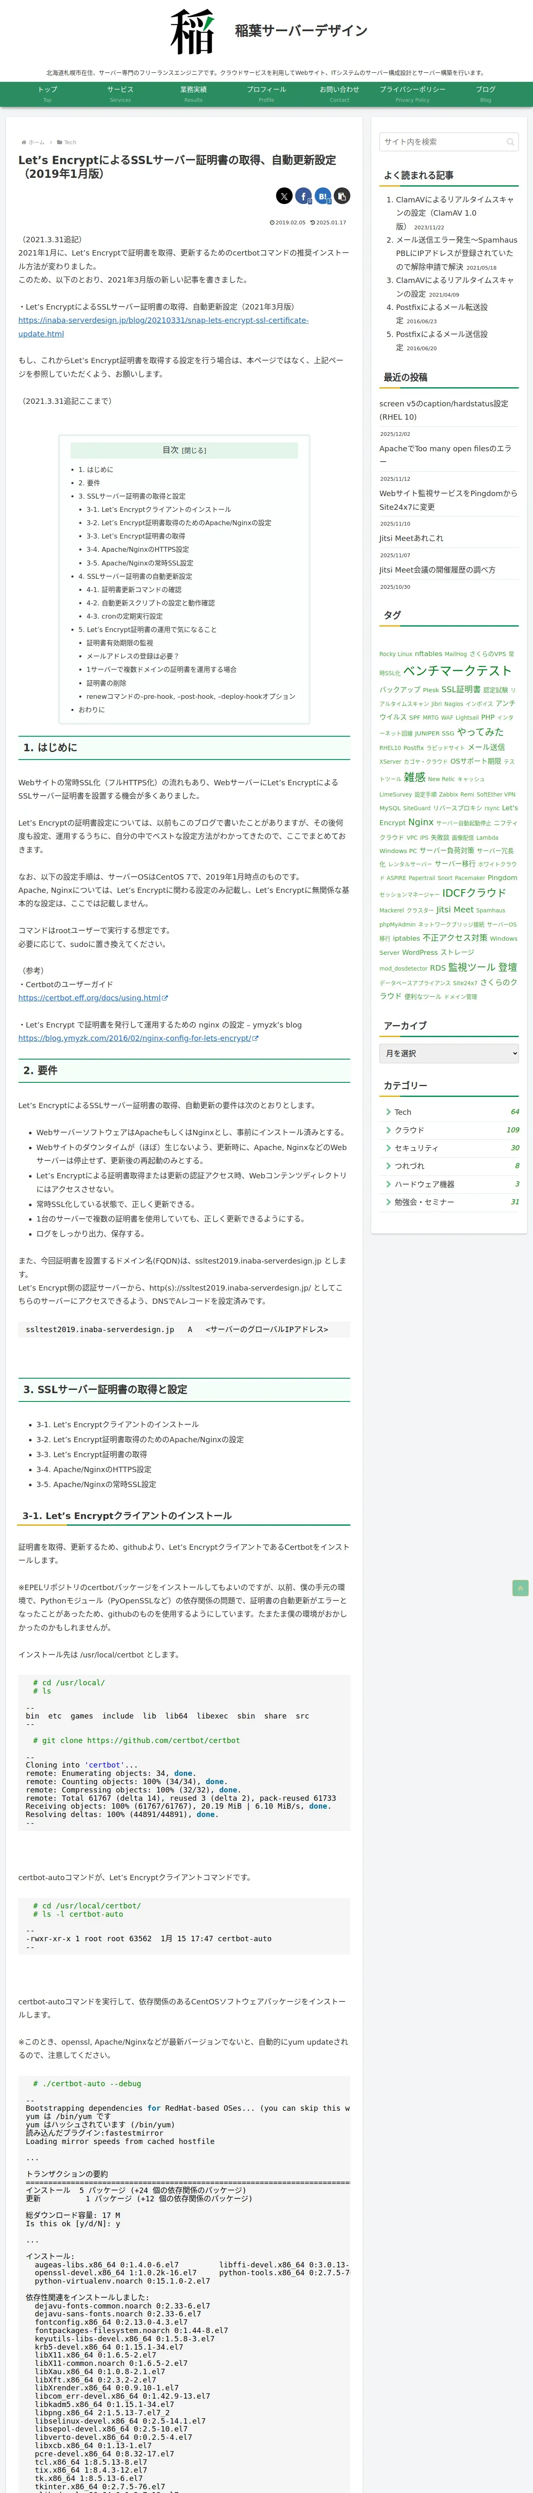Open popular post Postfixによるメール転送設定

(x=441, y=314)
